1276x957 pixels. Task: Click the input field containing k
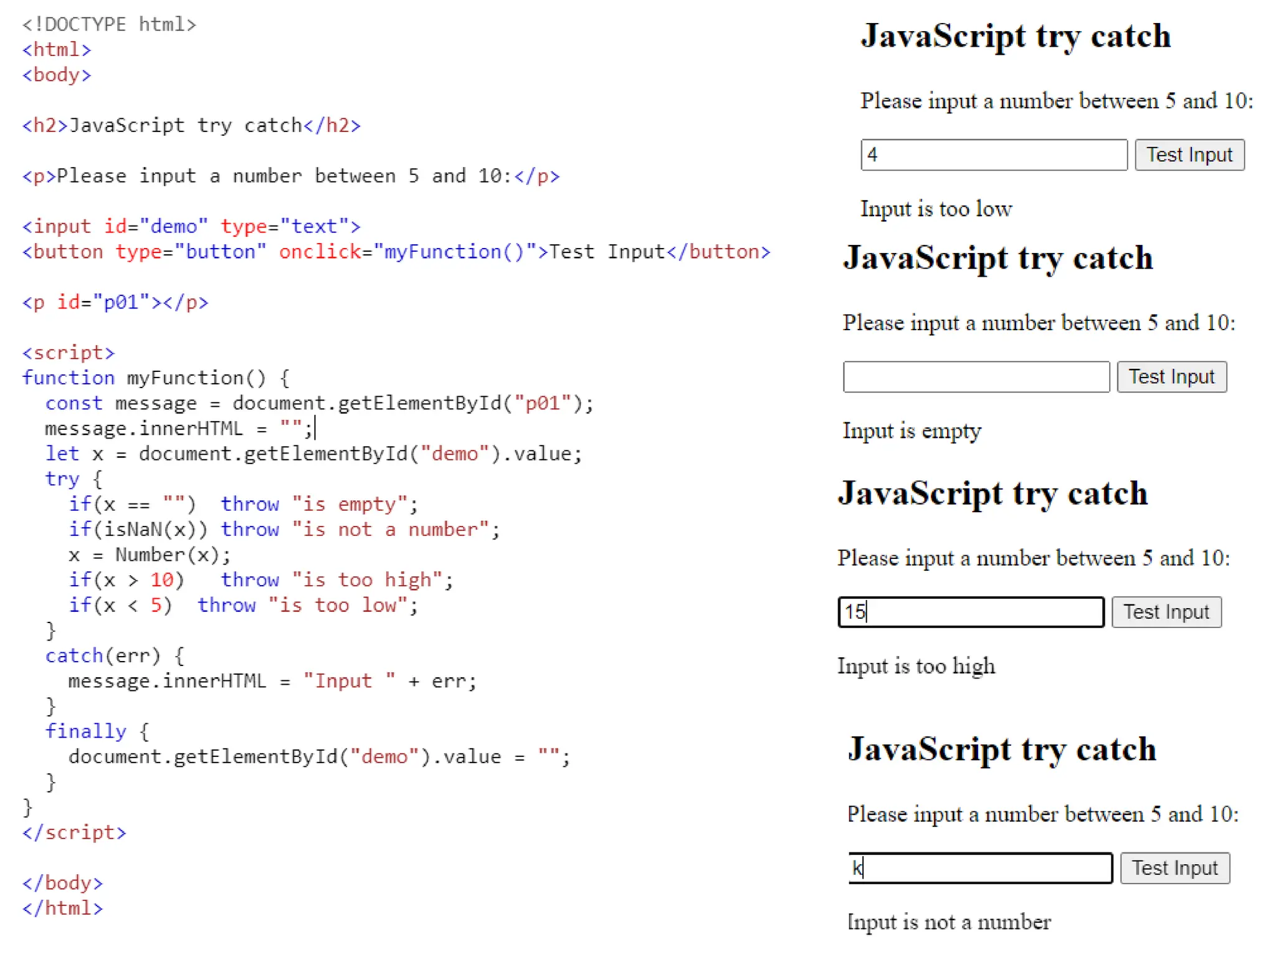tap(980, 868)
